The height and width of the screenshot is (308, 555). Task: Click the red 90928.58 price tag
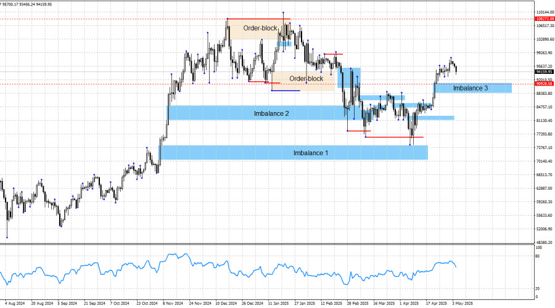click(544, 83)
